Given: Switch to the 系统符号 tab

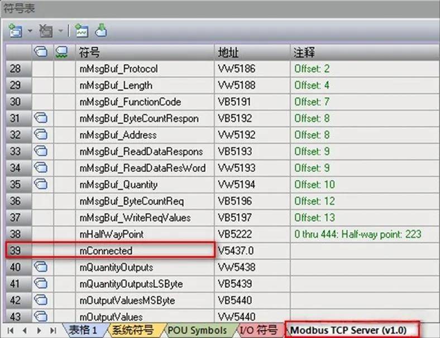Looking at the screenshot, I should point(133,330).
